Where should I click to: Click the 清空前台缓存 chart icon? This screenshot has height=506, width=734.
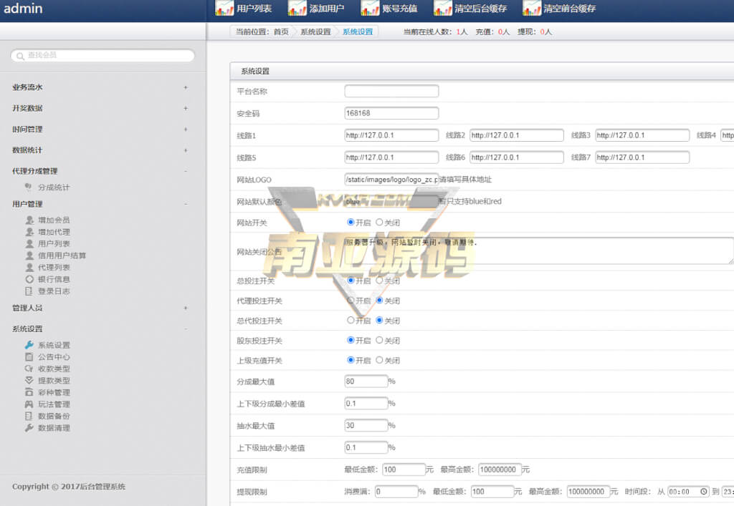point(532,8)
